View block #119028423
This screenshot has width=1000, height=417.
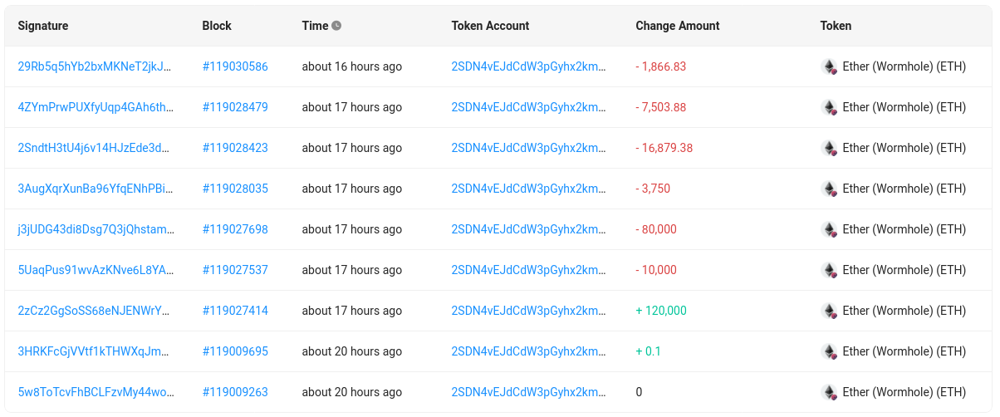point(235,148)
